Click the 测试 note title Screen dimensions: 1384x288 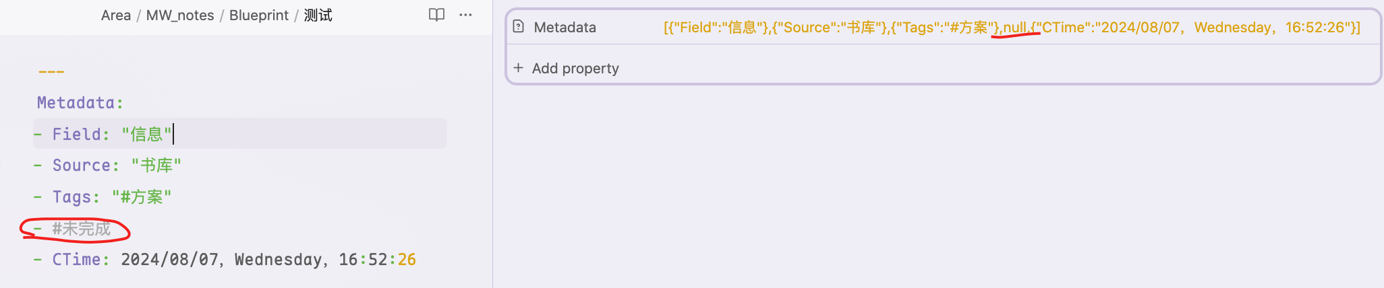318,15
